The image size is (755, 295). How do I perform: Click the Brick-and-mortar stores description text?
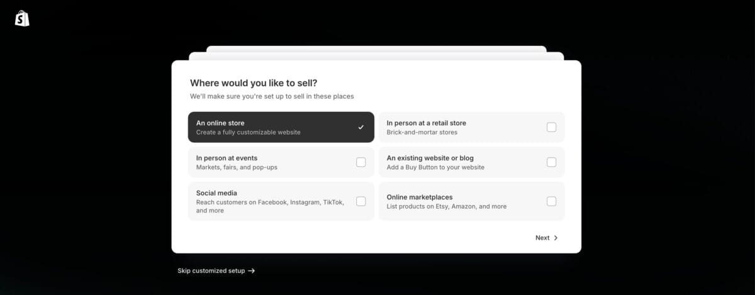[422, 133]
